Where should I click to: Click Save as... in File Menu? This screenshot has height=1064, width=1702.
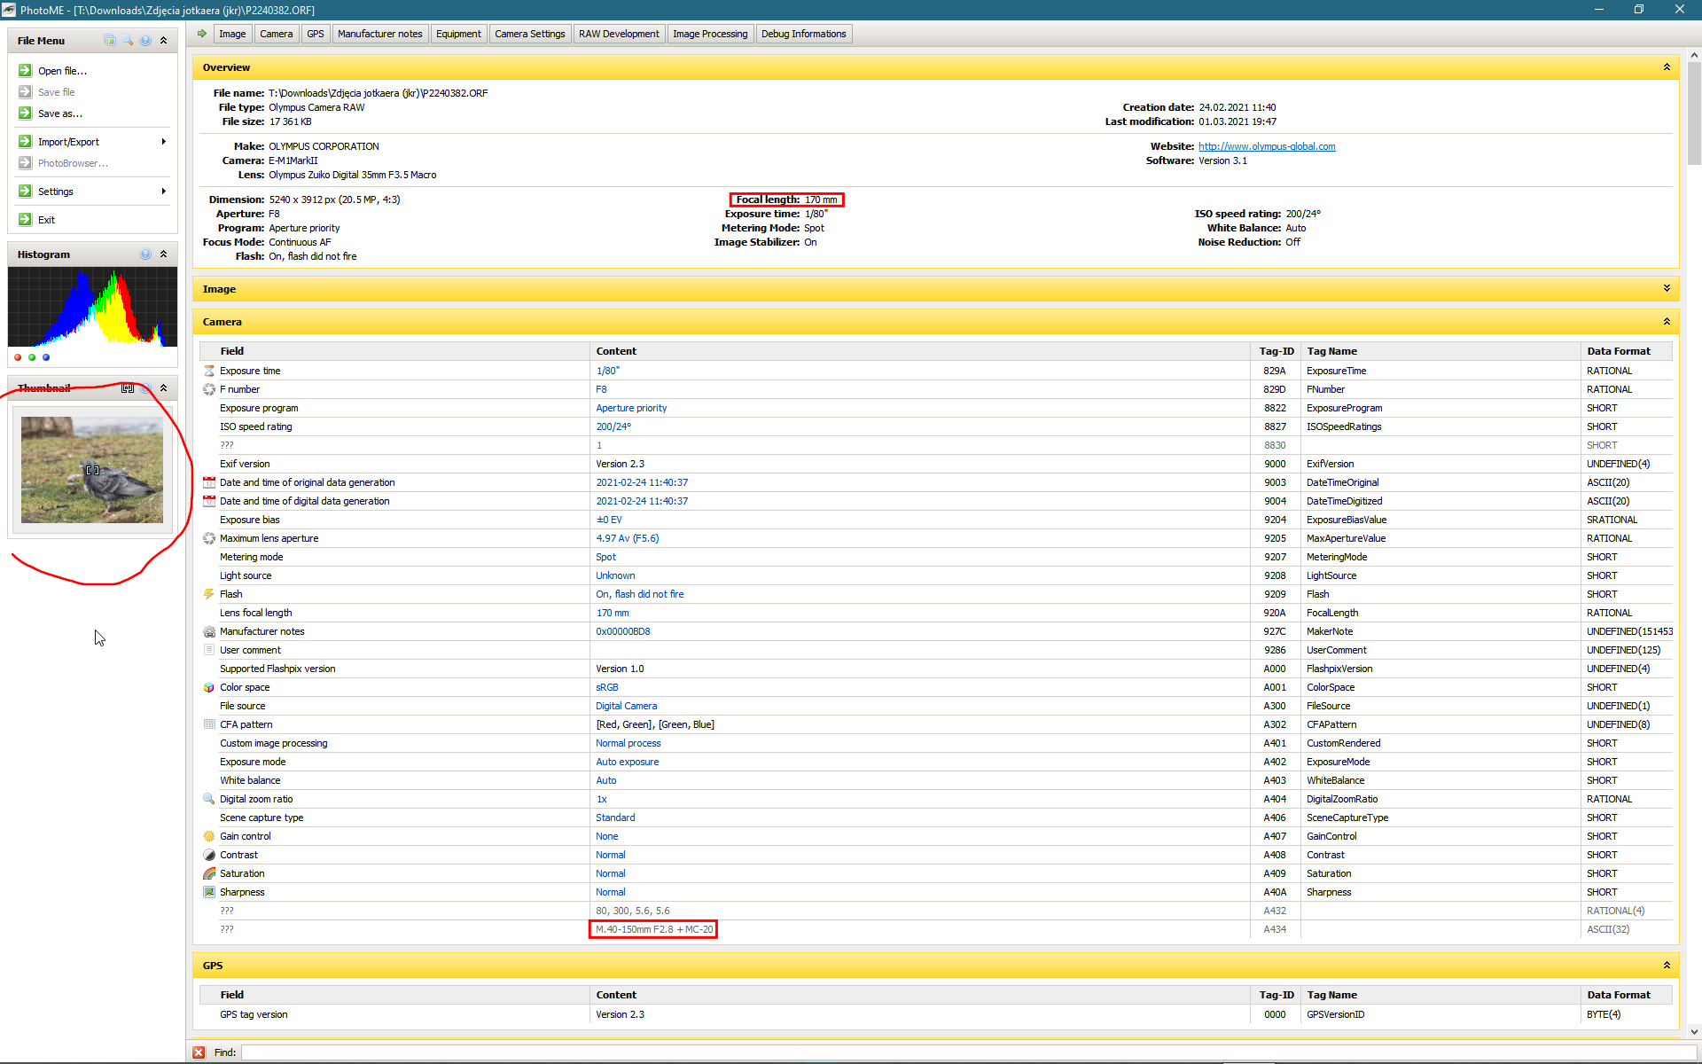tap(59, 113)
